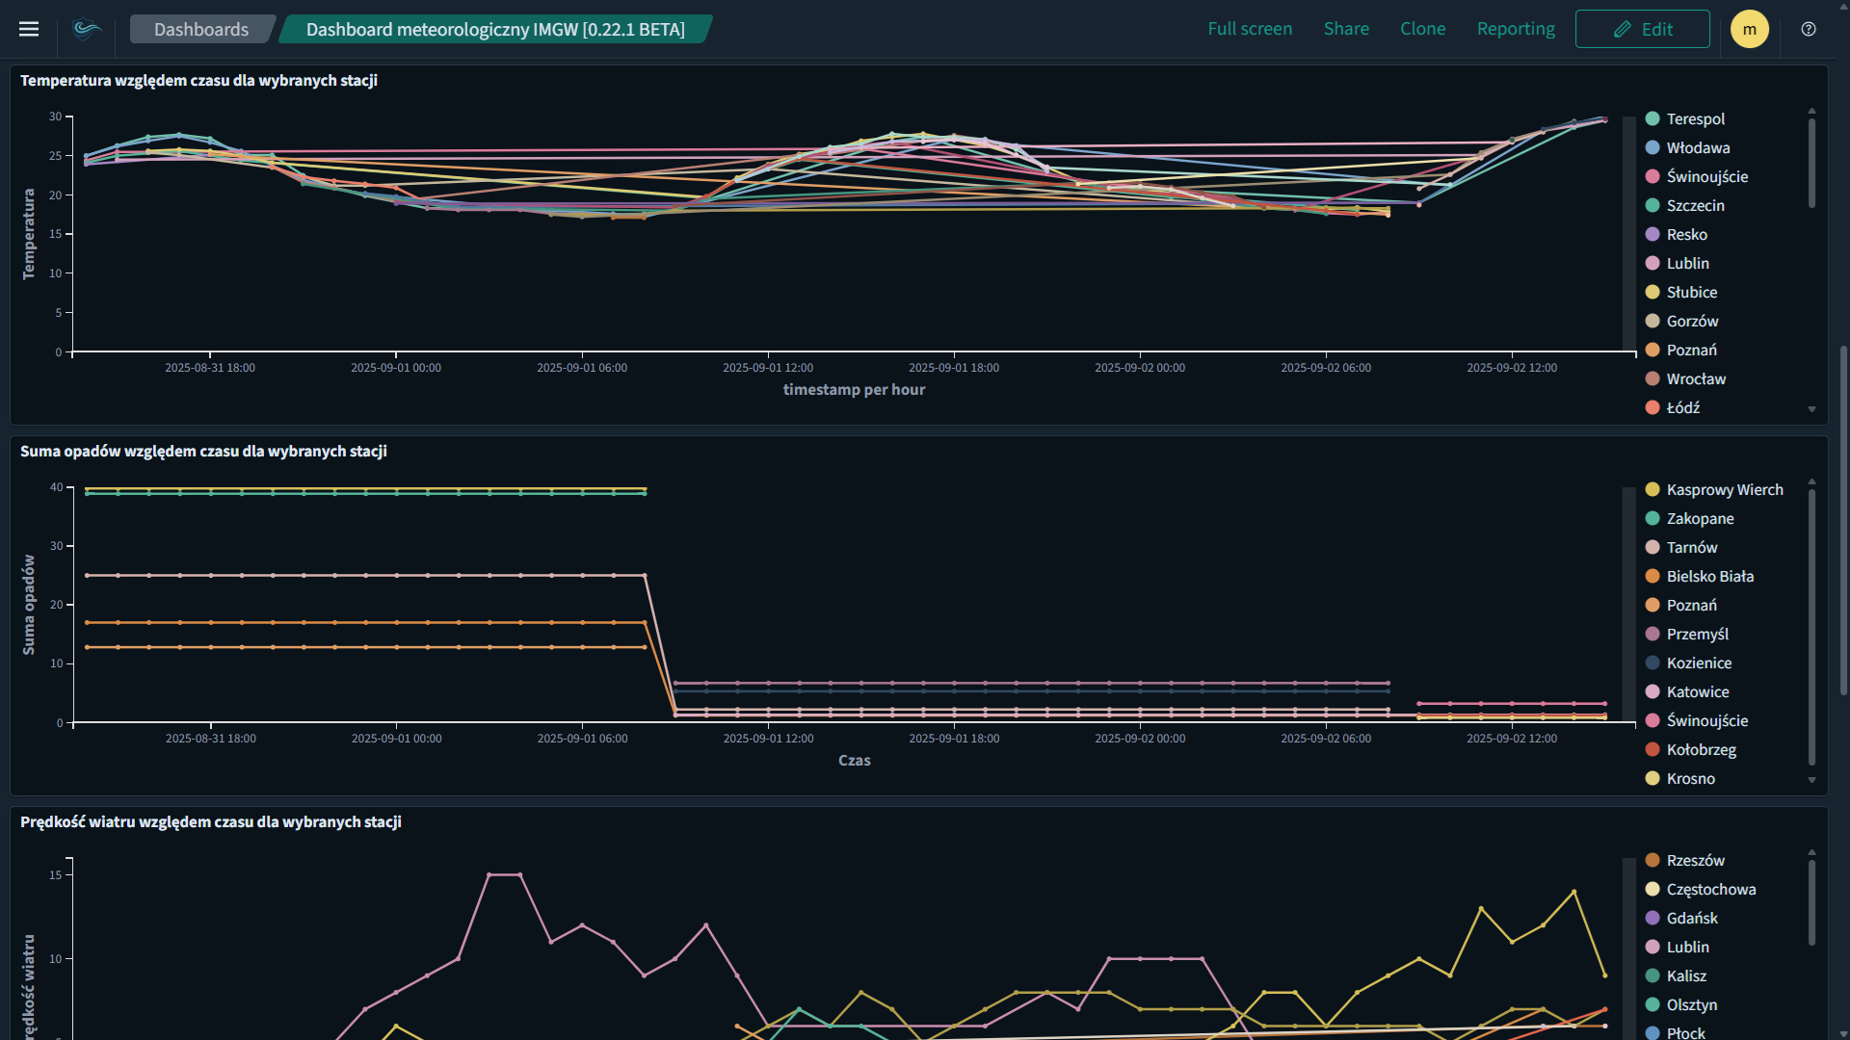Screen dimensions: 1850x1040
Task: Select the Reporting menu item
Action: click(x=1515, y=29)
